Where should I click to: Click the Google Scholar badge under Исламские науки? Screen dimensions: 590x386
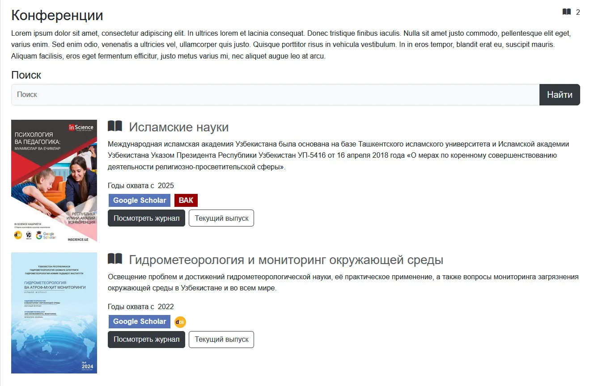(x=139, y=200)
